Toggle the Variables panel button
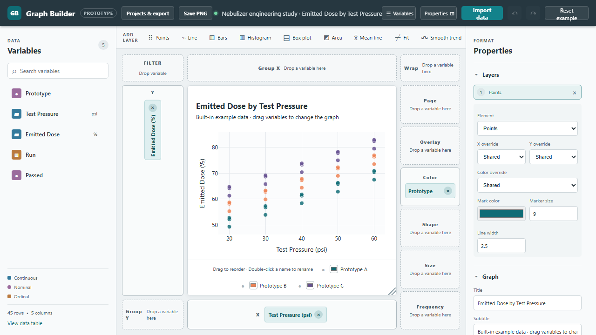This screenshot has width=596, height=335. tap(399, 13)
